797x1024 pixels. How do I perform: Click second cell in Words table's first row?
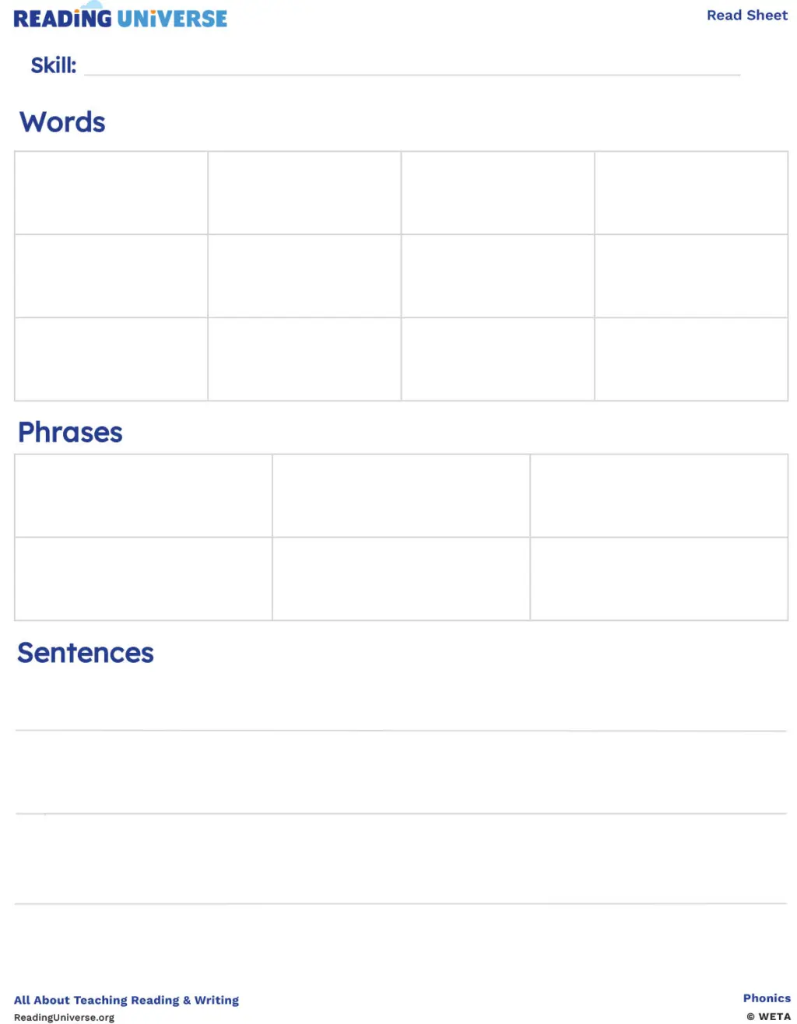pos(304,193)
